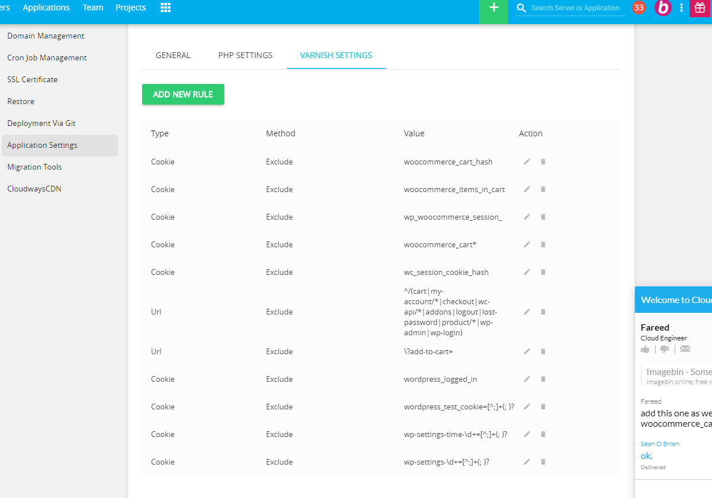Switch to the PHP Settings tab
Viewport: 712px width, 498px height.
pos(246,55)
